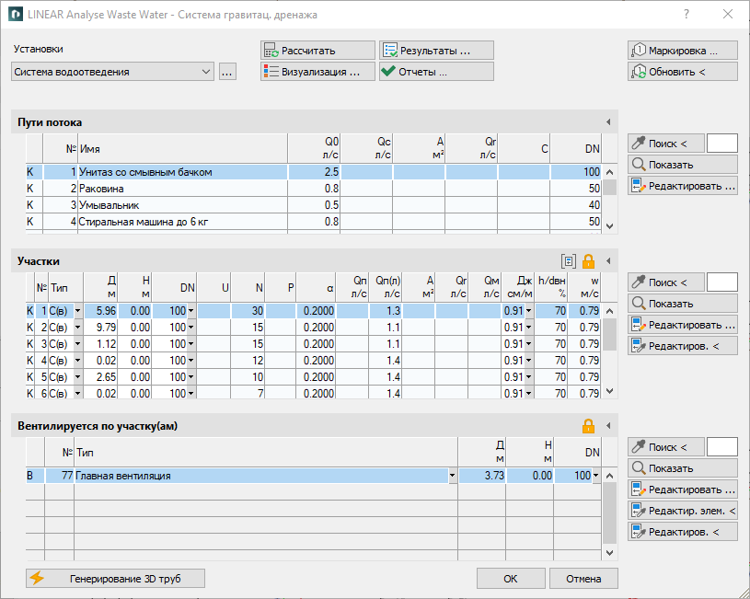The image size is (750, 599).
Task: Toggle the lock icon in Участки header
Action: click(x=588, y=261)
